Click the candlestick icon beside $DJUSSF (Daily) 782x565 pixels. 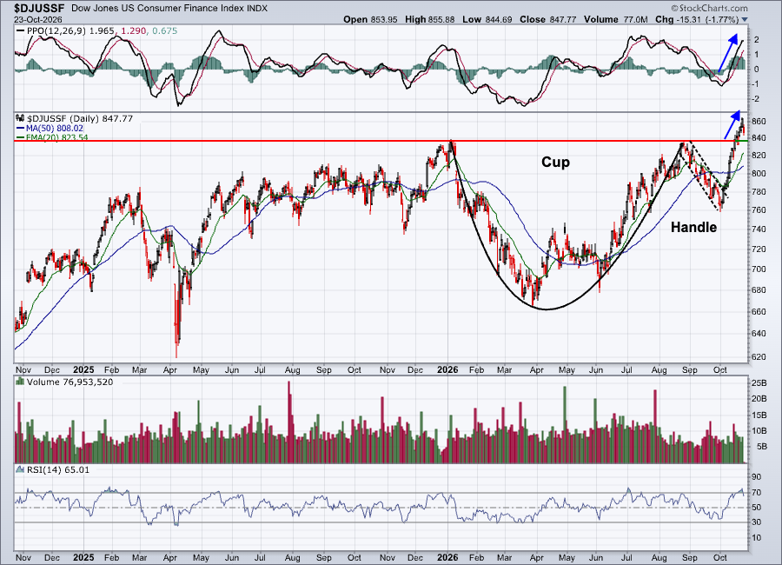click(x=20, y=118)
